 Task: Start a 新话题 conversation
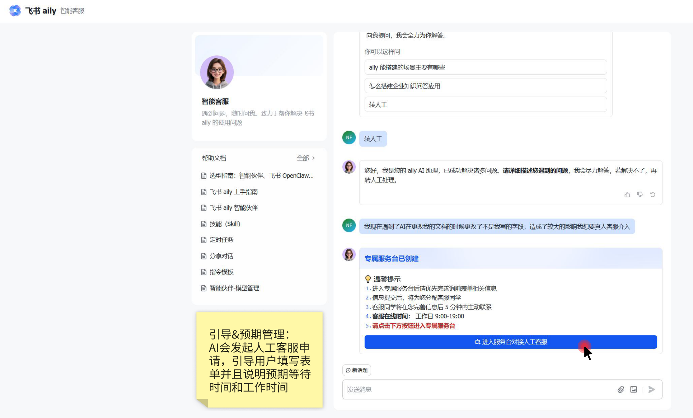pyautogui.click(x=356, y=370)
